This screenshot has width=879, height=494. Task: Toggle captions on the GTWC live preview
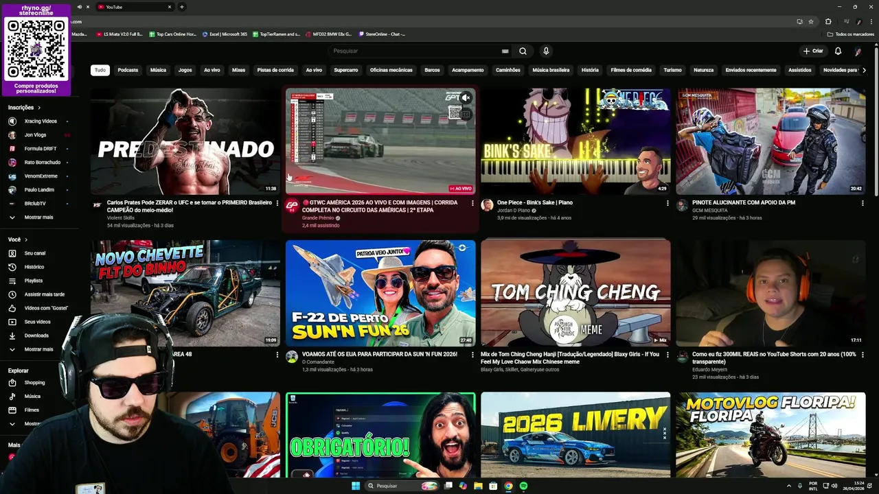click(x=466, y=114)
